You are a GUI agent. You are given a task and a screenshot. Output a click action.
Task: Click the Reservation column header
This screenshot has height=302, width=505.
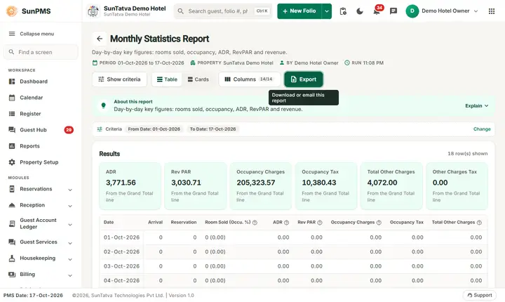point(184,223)
